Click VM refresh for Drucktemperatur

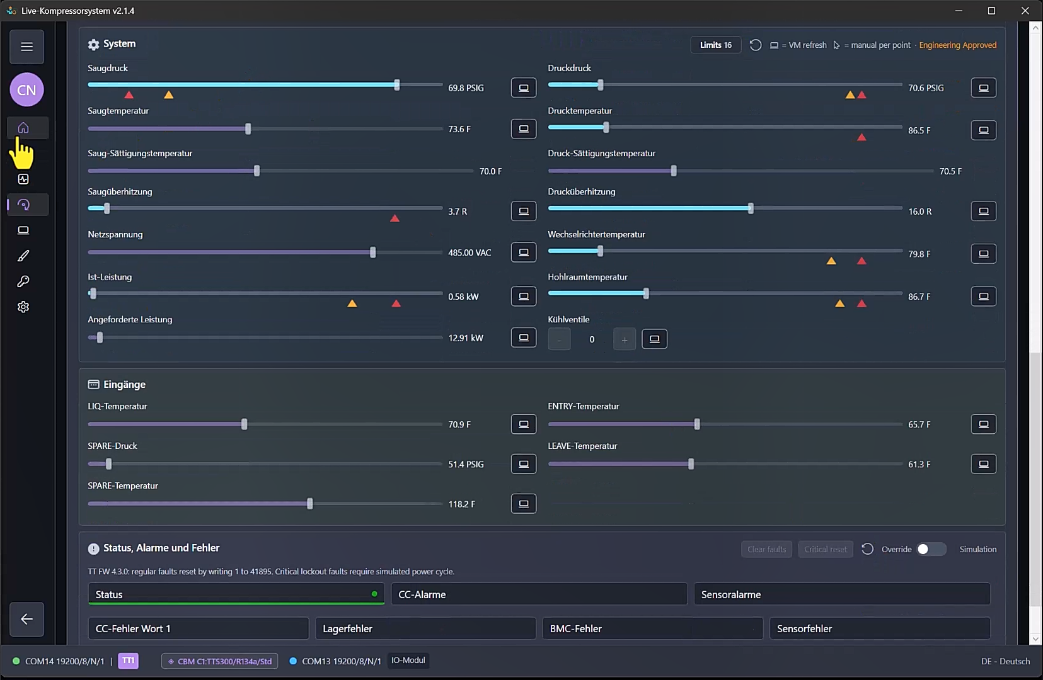(984, 130)
